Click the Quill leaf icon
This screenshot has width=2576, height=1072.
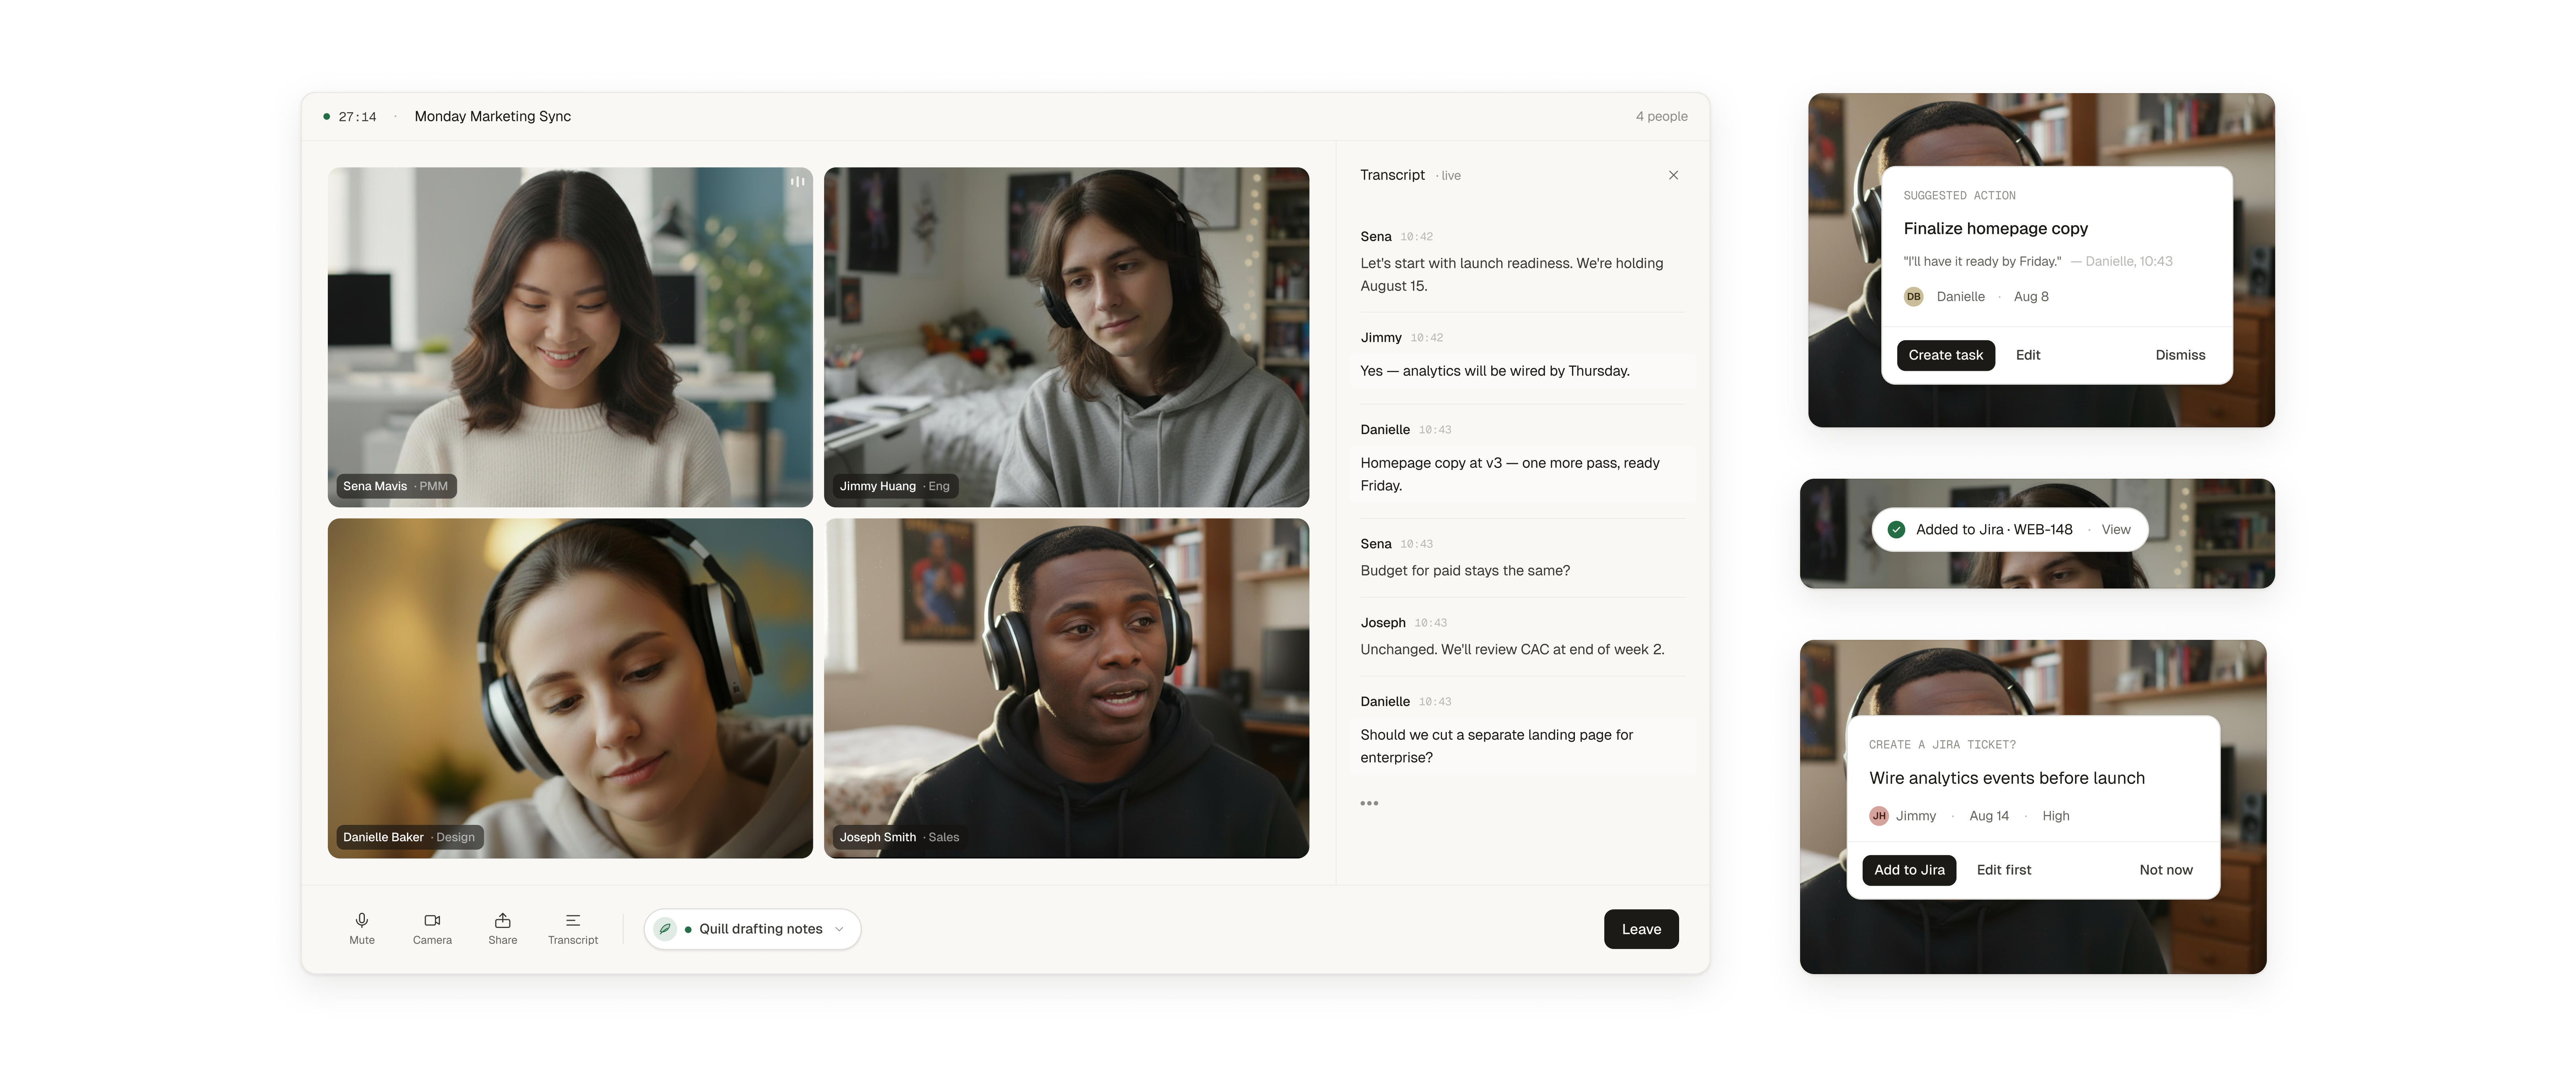point(665,929)
